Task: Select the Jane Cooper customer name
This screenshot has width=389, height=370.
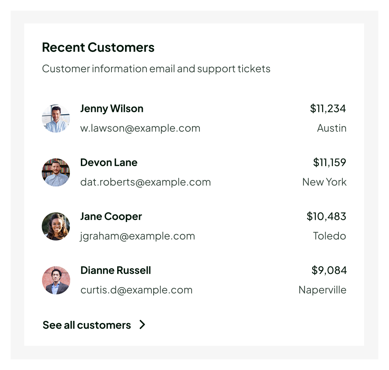Action: (x=111, y=217)
